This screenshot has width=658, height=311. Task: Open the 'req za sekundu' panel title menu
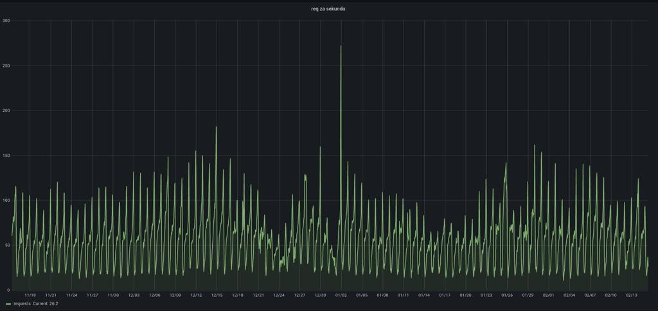point(328,8)
